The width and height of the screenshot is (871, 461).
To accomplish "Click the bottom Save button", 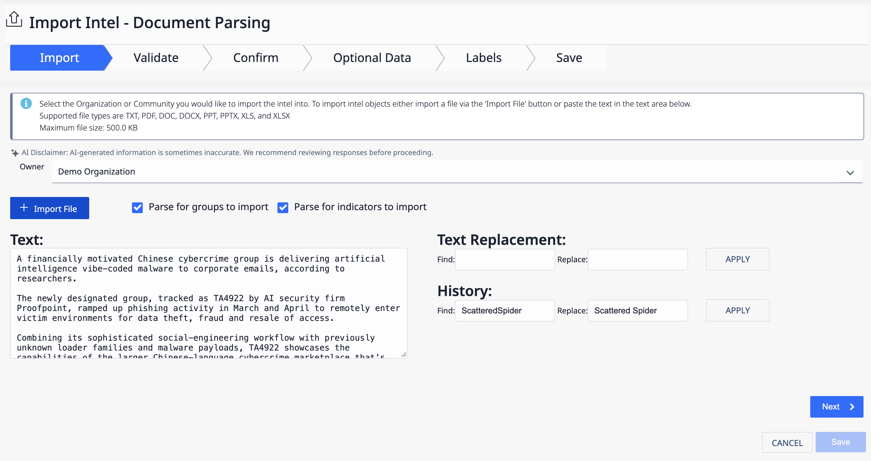I will pos(840,442).
